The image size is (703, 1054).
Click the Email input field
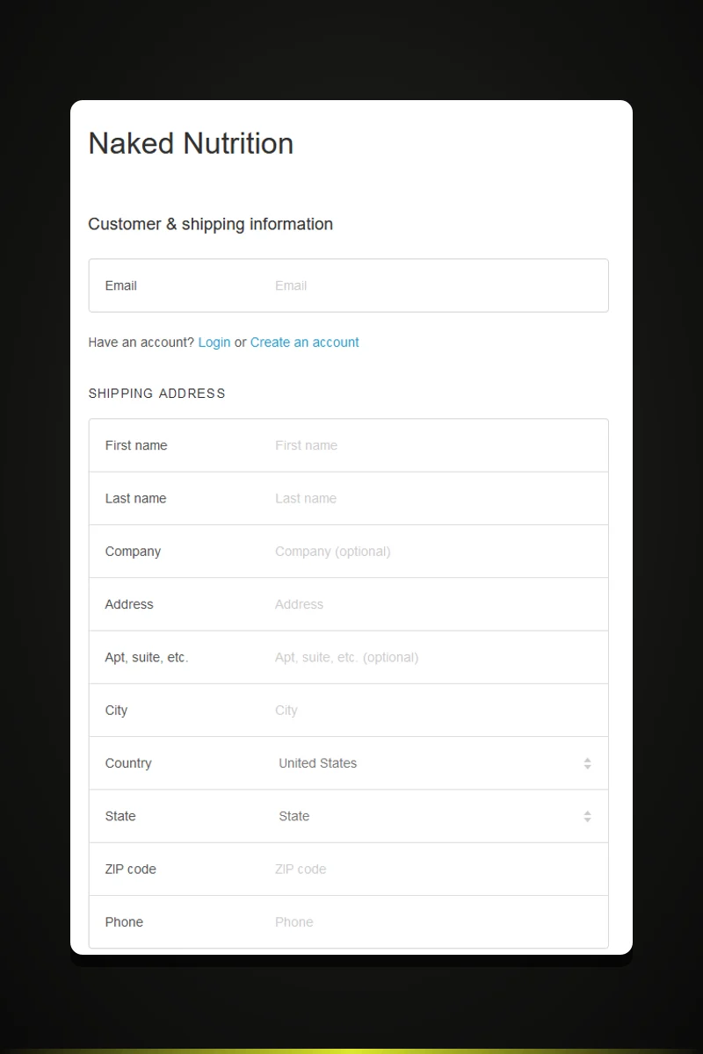(x=348, y=285)
